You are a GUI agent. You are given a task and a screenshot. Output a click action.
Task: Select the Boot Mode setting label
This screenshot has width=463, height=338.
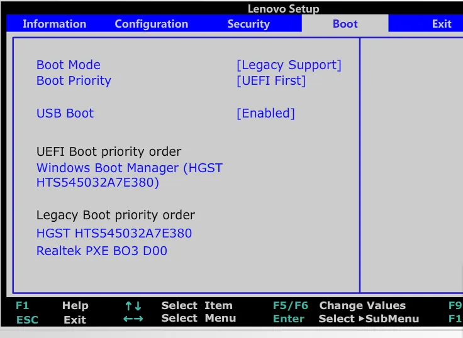click(x=68, y=65)
